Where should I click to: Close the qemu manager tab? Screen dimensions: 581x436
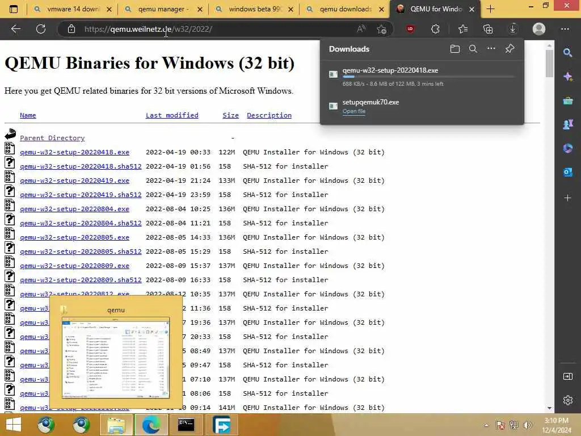click(x=200, y=9)
